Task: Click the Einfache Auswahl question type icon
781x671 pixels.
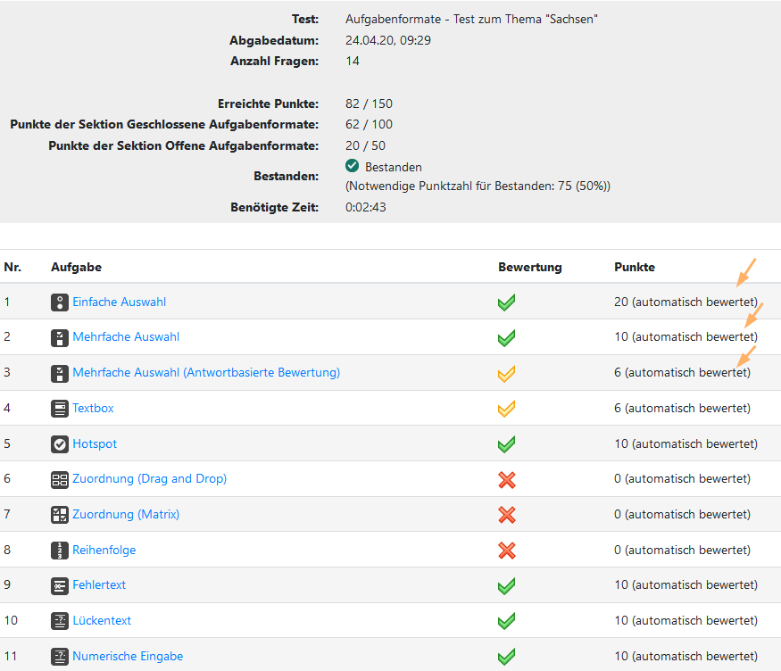Action: [60, 302]
